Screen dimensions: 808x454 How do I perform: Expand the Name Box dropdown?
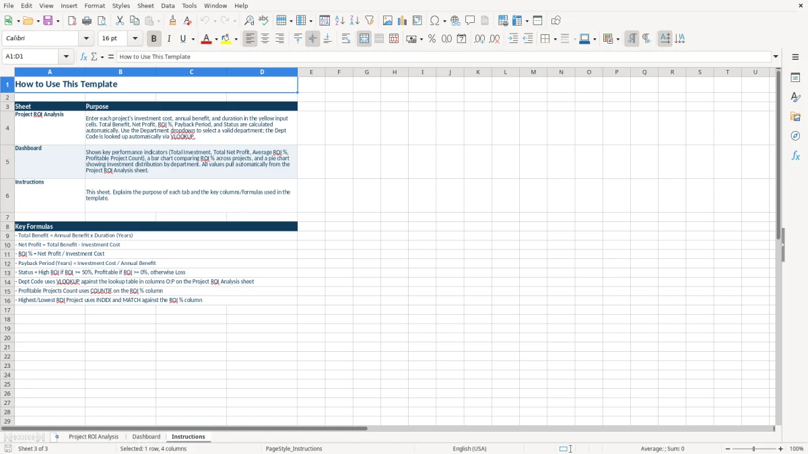point(66,57)
